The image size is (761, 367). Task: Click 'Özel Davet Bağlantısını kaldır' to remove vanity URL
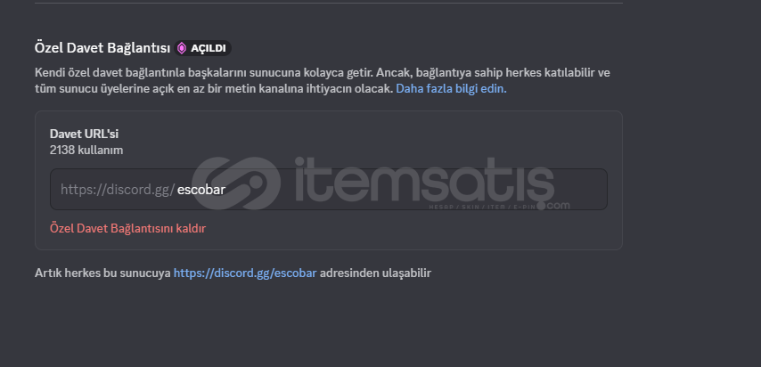pos(127,228)
